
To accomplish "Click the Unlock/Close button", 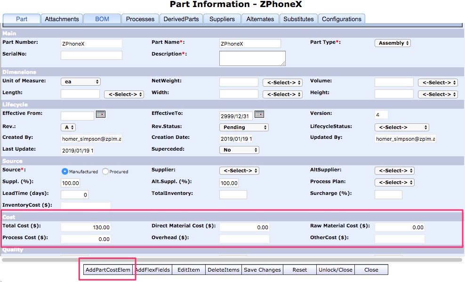I will (336, 270).
